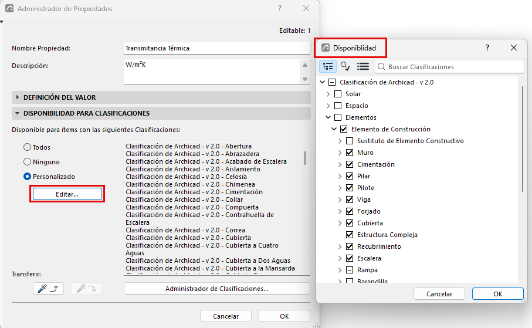Collapse Clasificación de Archicad - v 2.0 node

click(x=323, y=82)
